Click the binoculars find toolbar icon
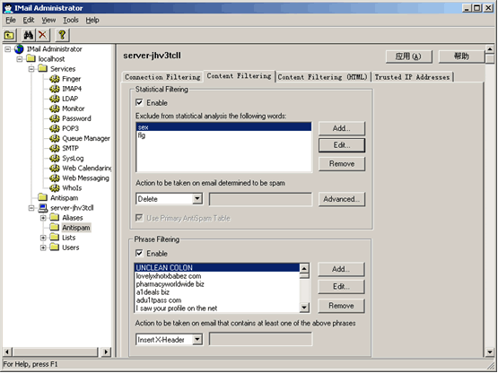 29,35
